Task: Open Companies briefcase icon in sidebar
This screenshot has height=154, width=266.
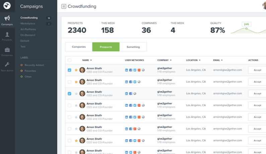Action: [7, 50]
